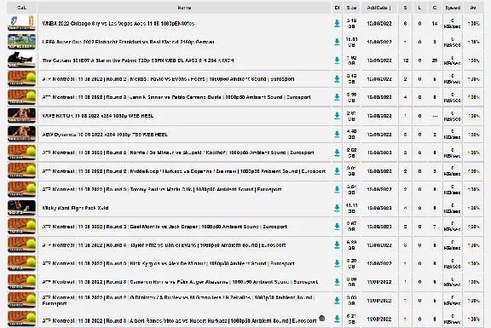Download the Albert Ramos Vinolas vs Hubert Hurkacz torrent

[337, 319]
